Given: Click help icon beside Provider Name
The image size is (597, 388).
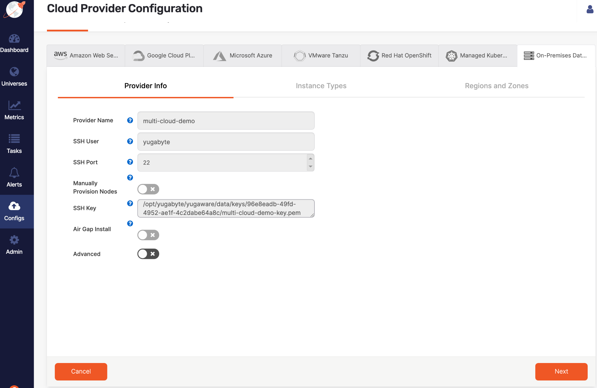Looking at the screenshot, I should [x=130, y=120].
